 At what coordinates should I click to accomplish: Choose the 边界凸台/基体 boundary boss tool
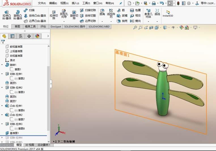tap(35, 21)
